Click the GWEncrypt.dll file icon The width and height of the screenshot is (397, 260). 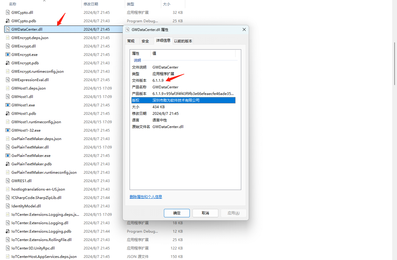click(8, 46)
